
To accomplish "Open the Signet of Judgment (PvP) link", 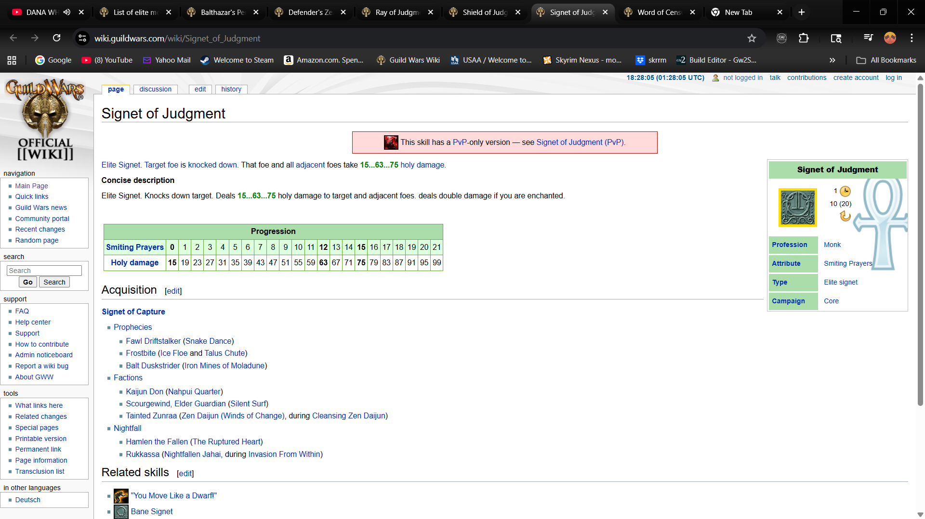I will [x=580, y=143].
